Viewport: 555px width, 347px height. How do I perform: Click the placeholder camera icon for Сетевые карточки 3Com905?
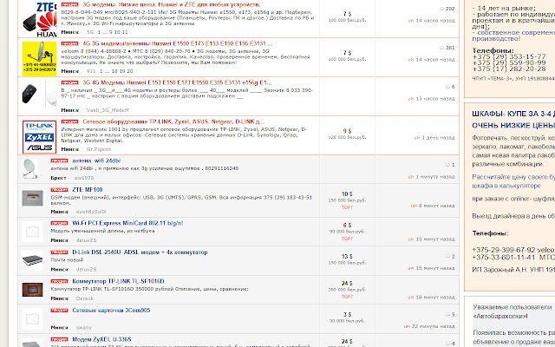(33, 319)
